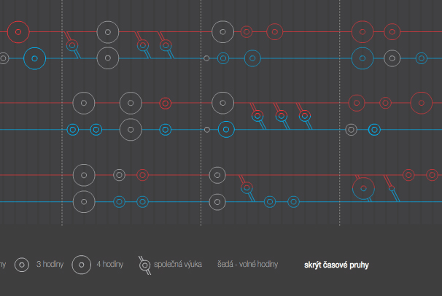Click small red circle on bottom red line left section
442x296 pixels.
click(x=142, y=175)
